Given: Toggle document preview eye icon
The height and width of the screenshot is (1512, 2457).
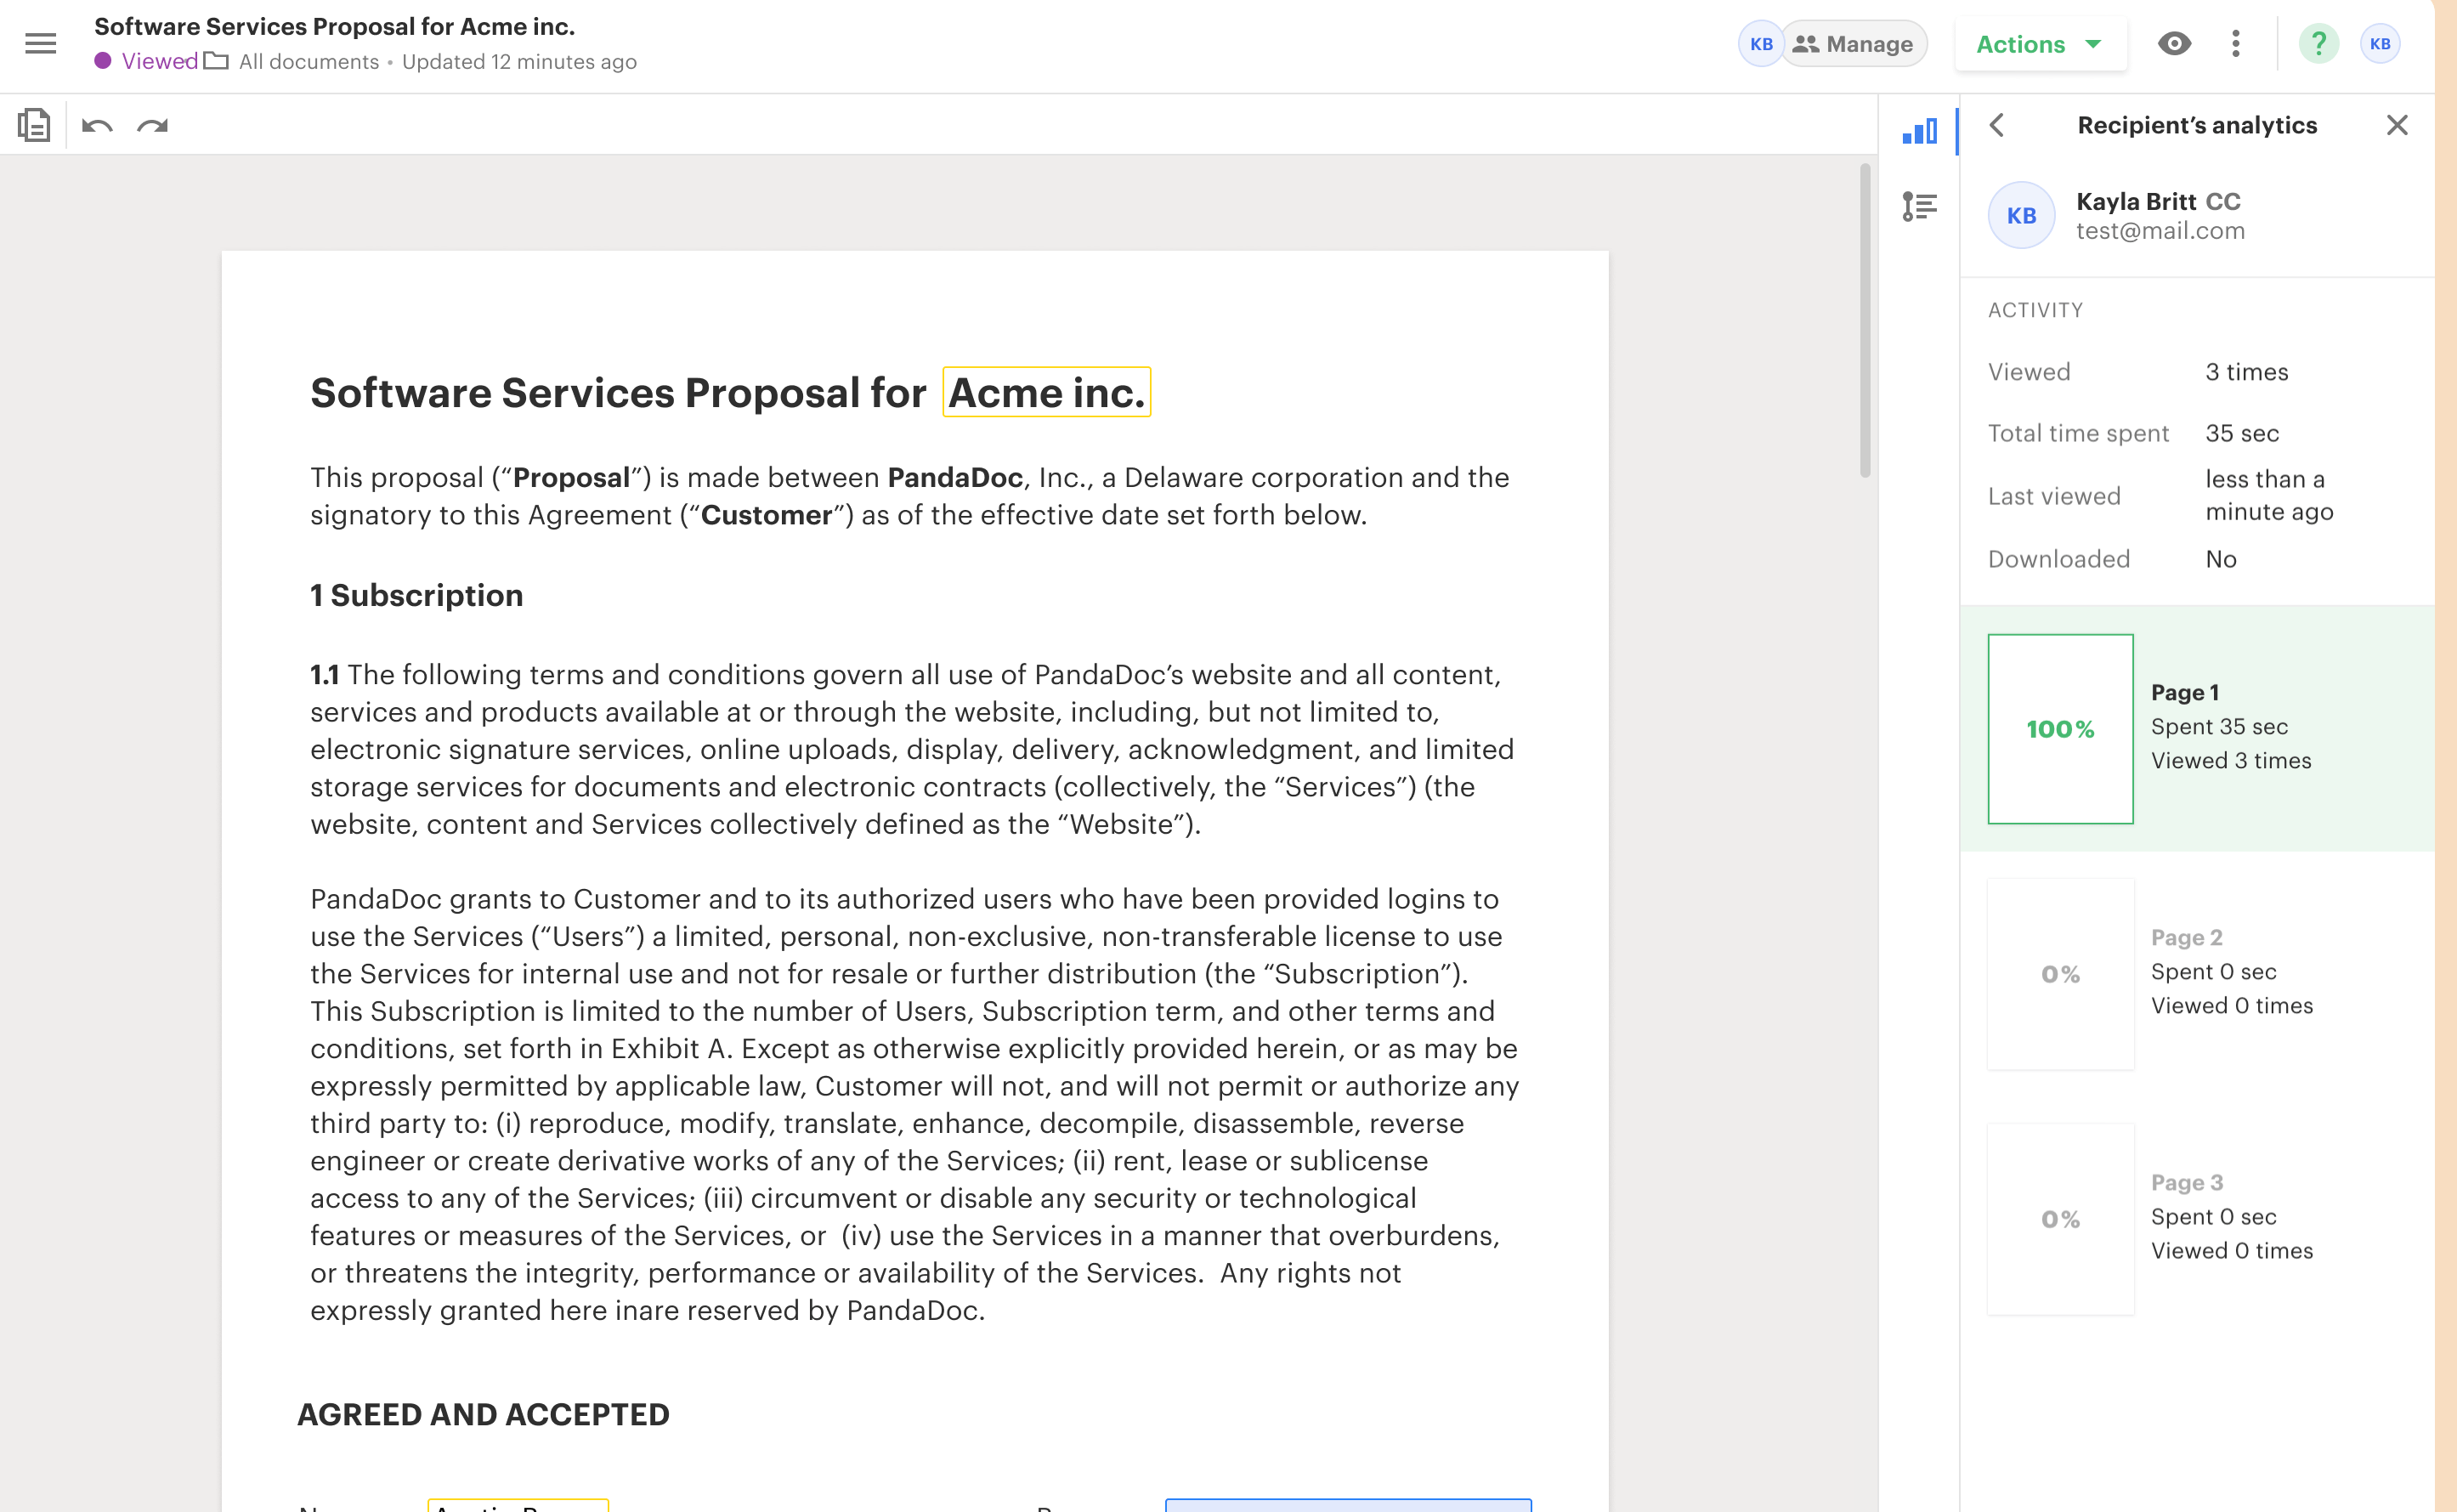Looking at the screenshot, I should 2174,44.
